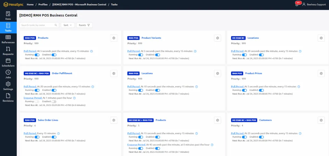Go to Requests in the sidebar
This screenshot has height=156, width=329.
click(x=8, y=51)
